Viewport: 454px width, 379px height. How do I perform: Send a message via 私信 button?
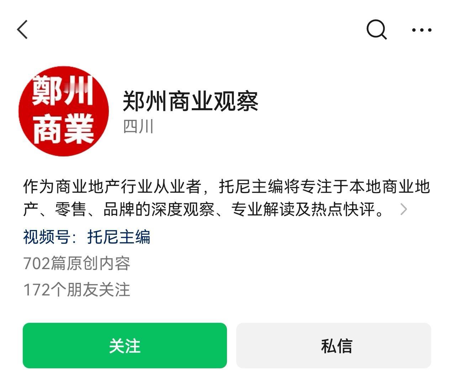coord(334,346)
